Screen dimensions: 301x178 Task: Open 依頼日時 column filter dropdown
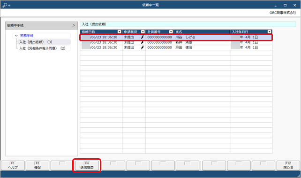(120, 32)
